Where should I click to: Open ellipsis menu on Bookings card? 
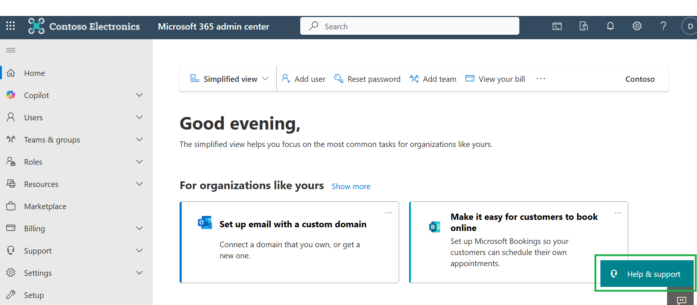click(618, 213)
